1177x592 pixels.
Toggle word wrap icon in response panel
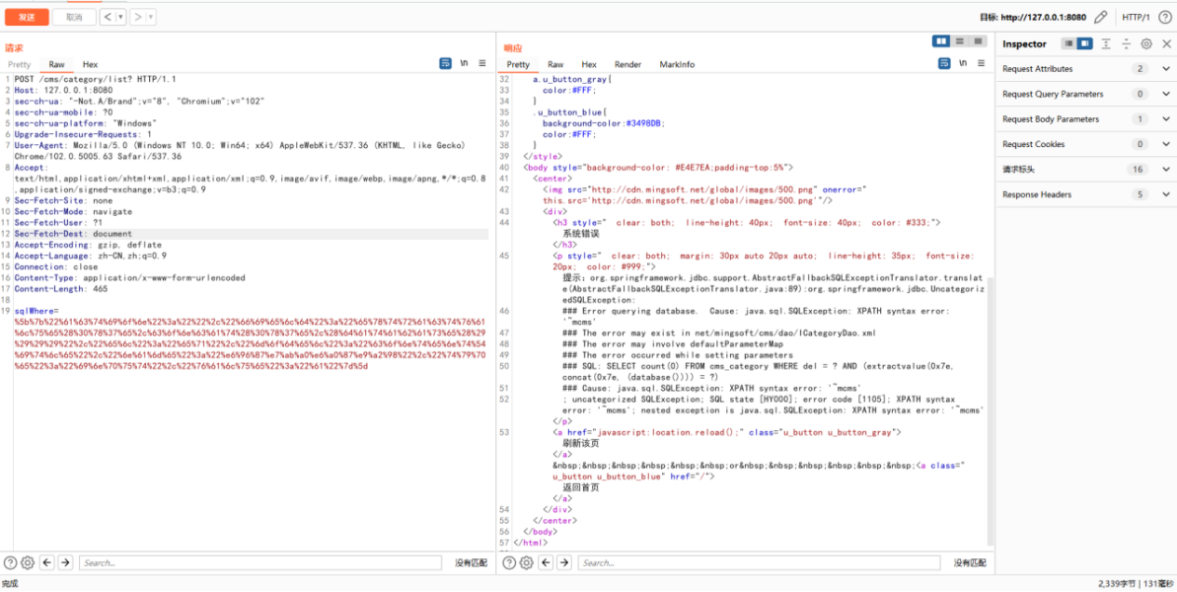(944, 64)
